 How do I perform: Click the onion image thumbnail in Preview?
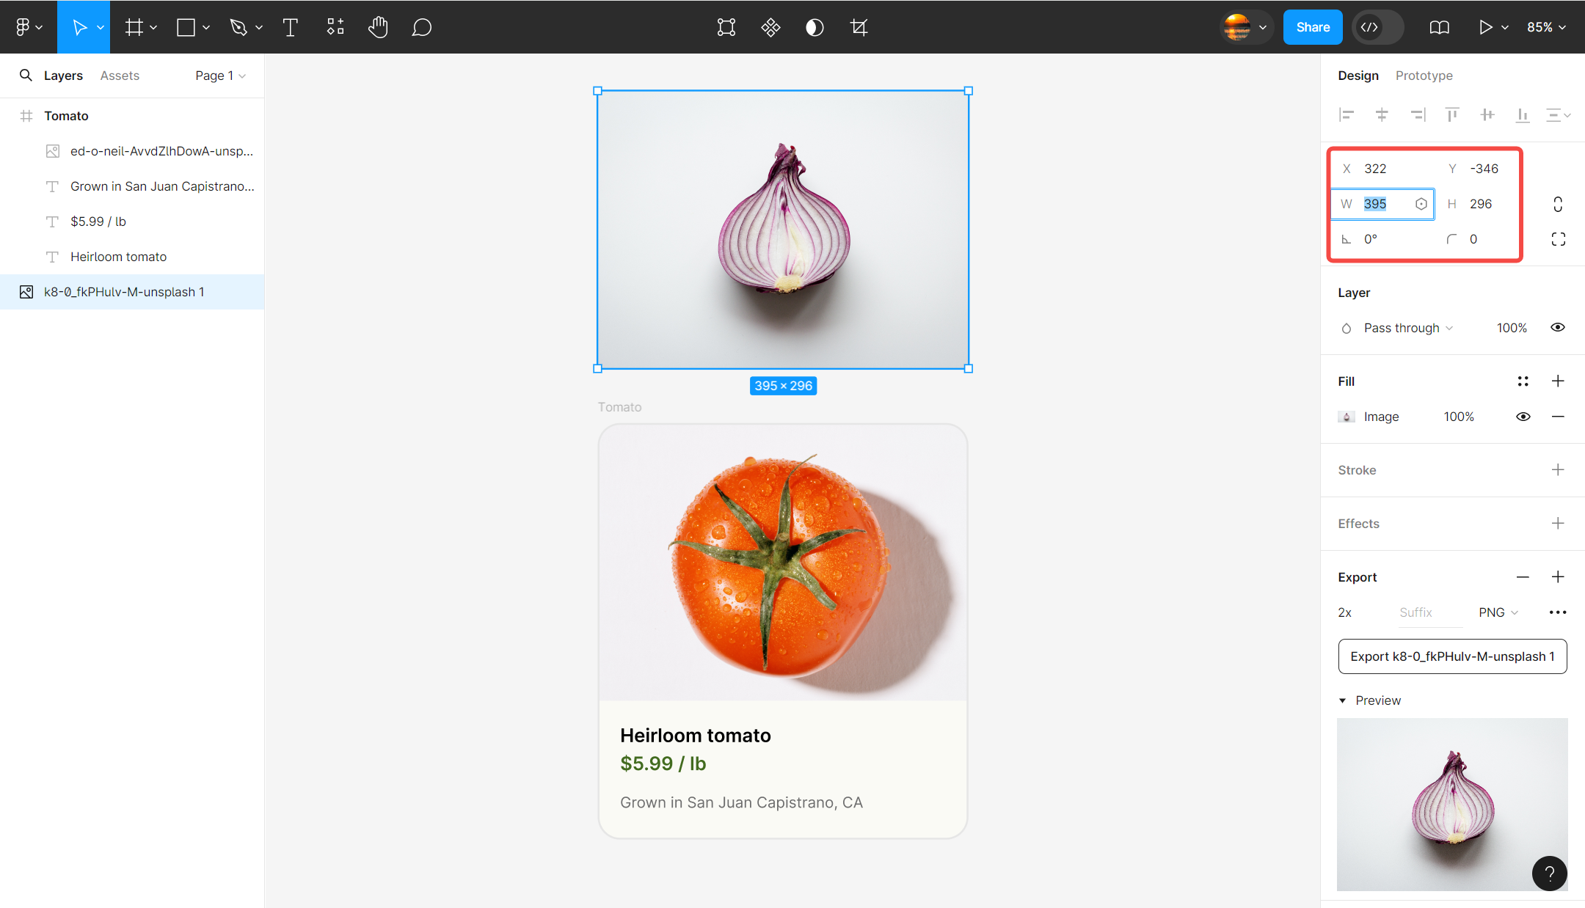coord(1451,802)
